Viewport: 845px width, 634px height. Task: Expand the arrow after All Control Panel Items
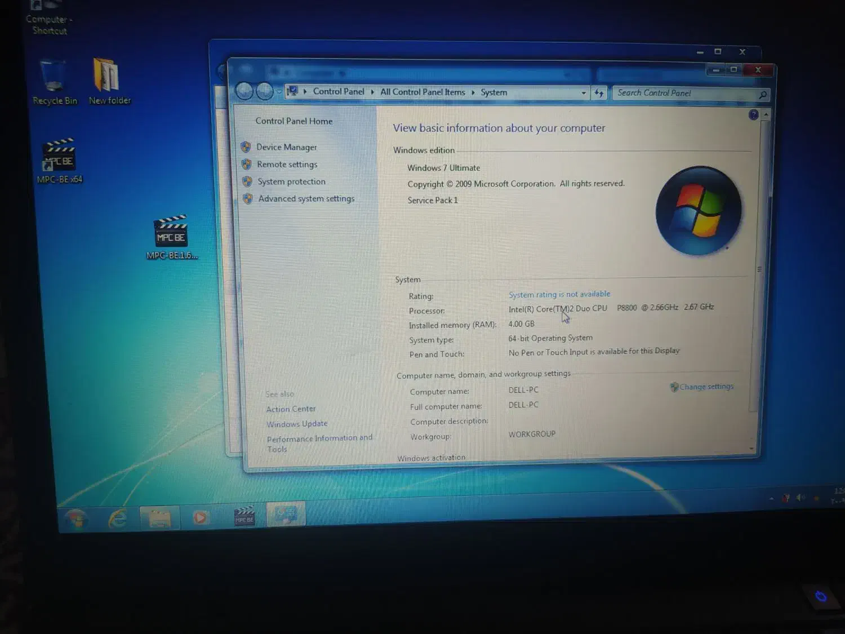[x=473, y=92]
